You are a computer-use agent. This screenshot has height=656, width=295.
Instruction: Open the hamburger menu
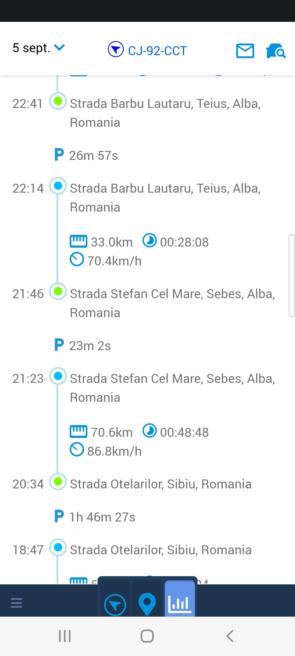(16, 603)
